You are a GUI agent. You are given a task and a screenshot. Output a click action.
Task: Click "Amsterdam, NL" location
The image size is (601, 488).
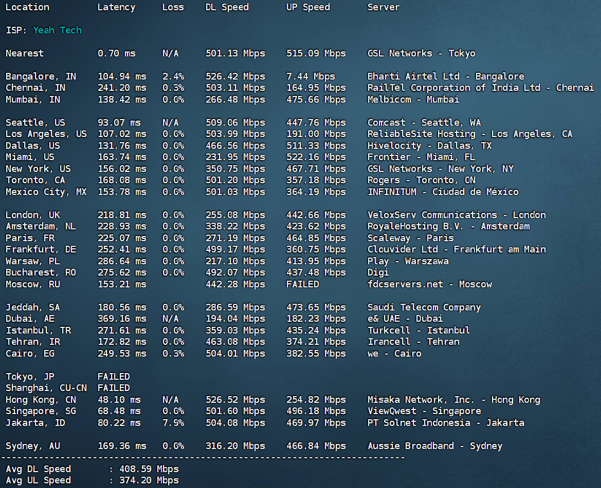point(41,226)
